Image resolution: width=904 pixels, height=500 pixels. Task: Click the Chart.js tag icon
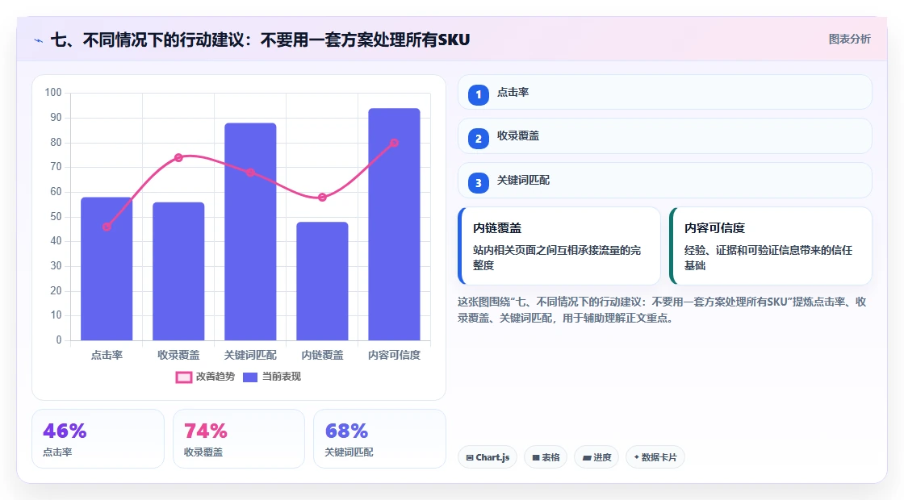tap(470, 457)
